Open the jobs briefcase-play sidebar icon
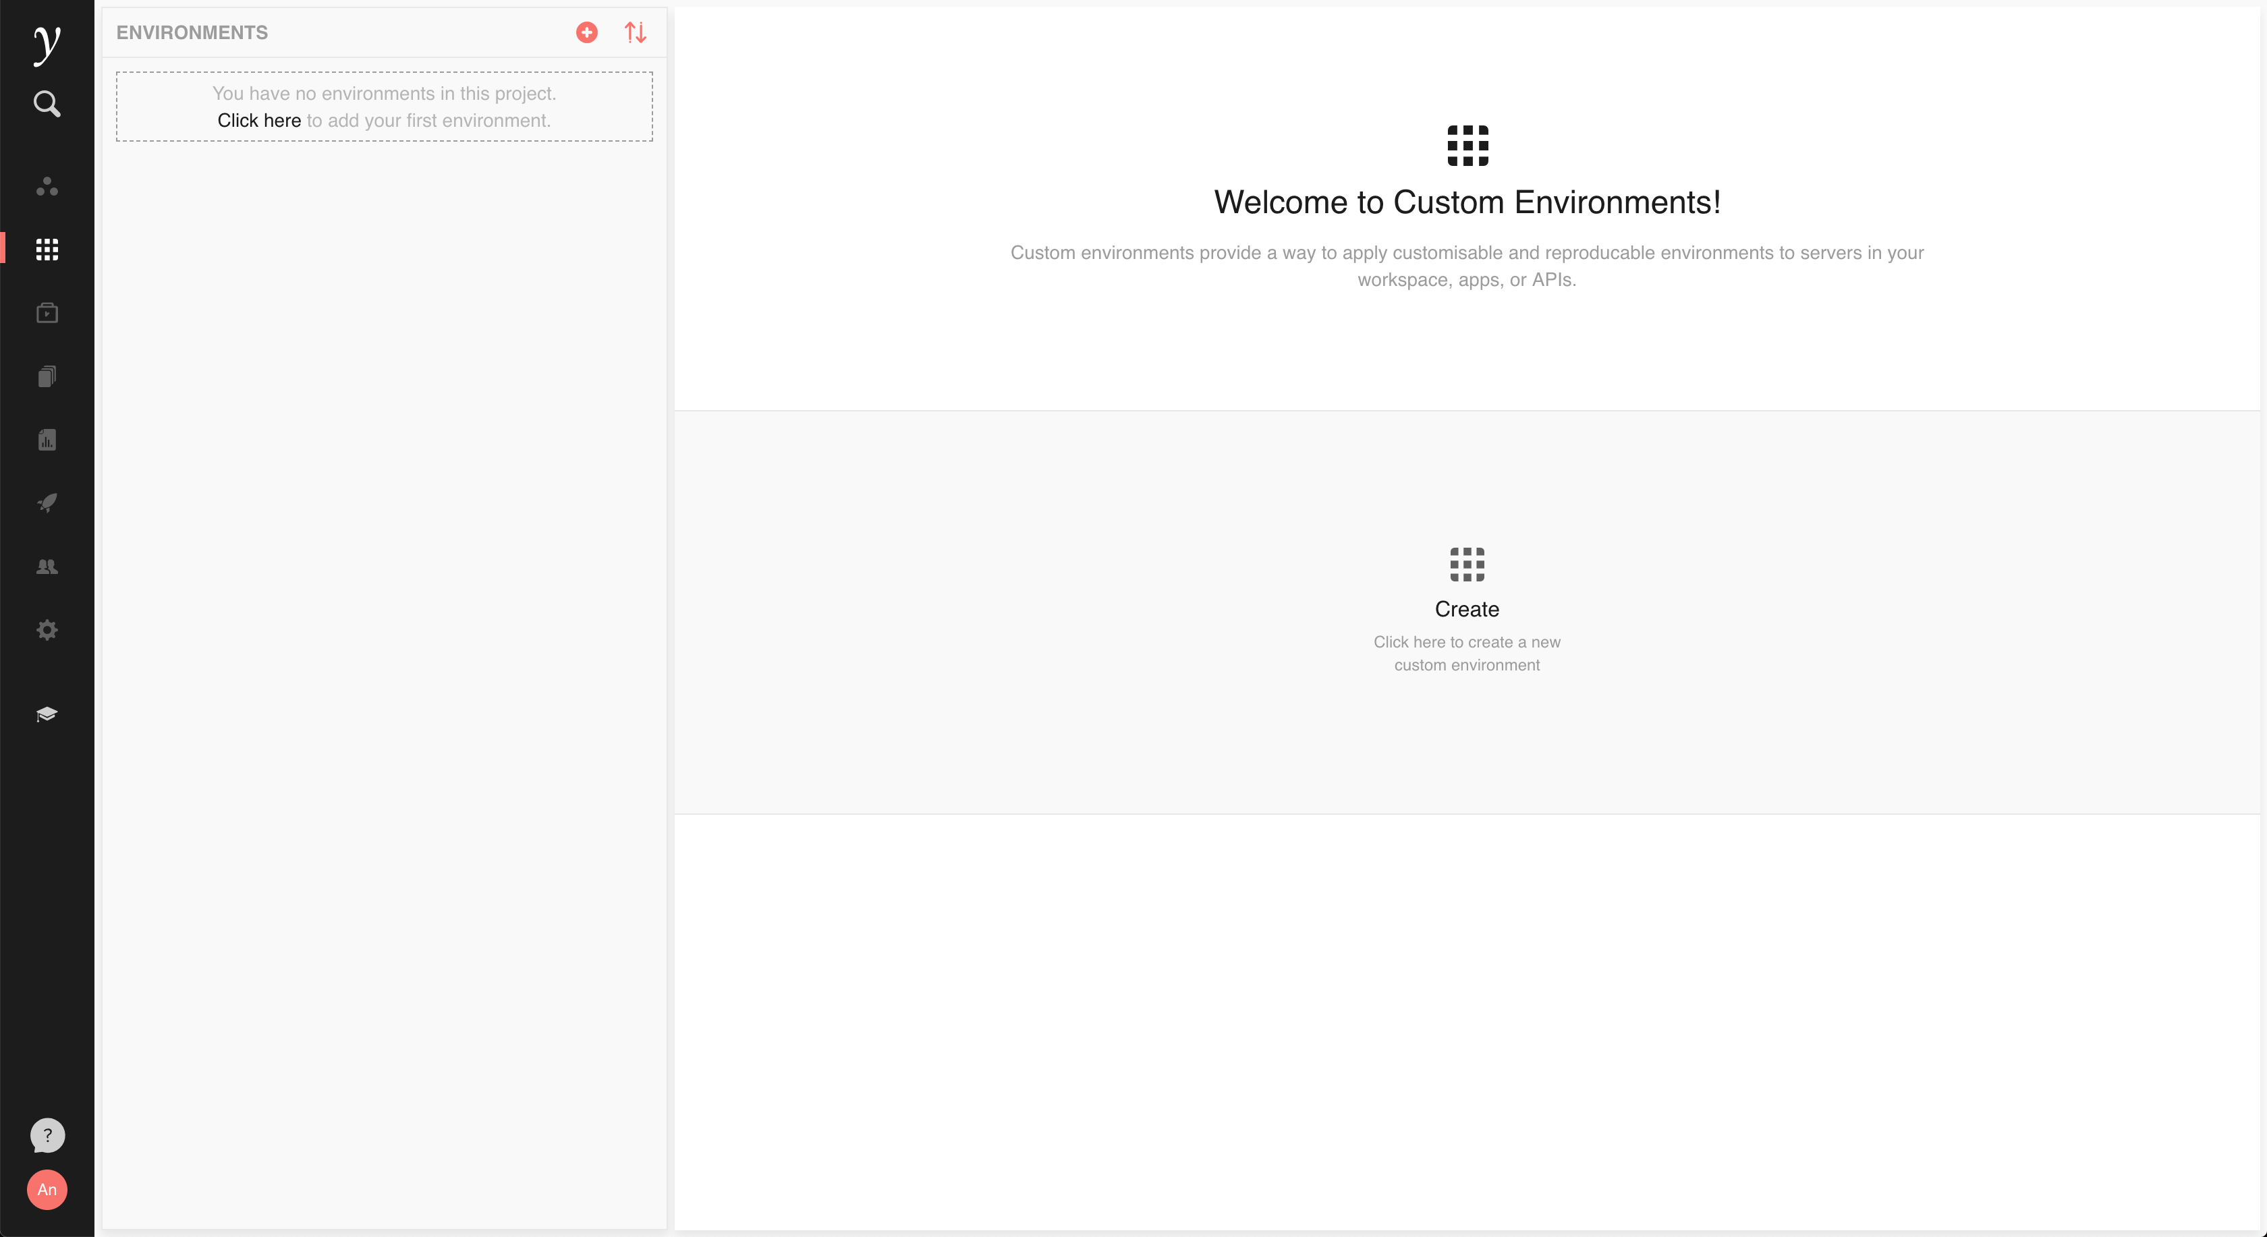Viewport: 2267px width, 1237px height. coord(47,313)
